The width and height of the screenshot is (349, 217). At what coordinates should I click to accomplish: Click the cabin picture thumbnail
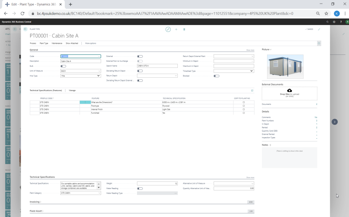pos(285,67)
